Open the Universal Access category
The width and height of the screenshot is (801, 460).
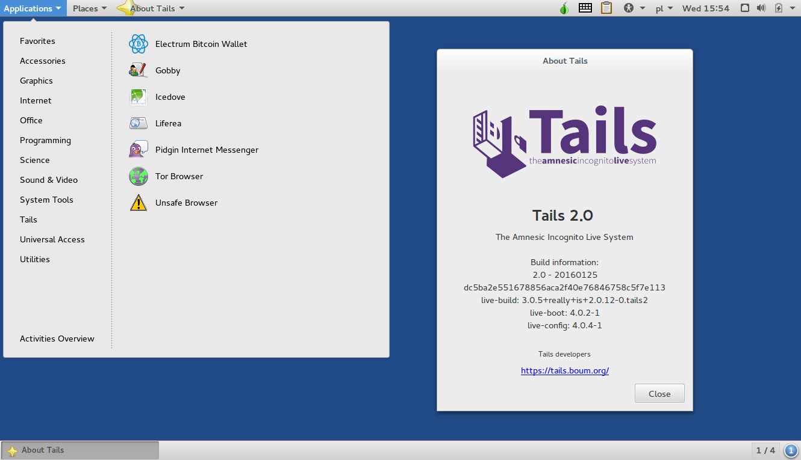[52, 239]
